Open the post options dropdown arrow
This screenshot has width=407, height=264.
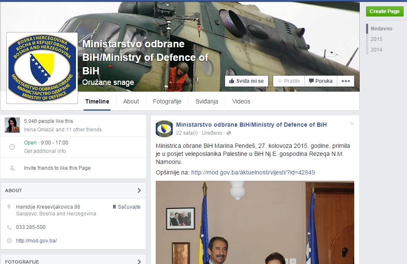tap(352, 124)
